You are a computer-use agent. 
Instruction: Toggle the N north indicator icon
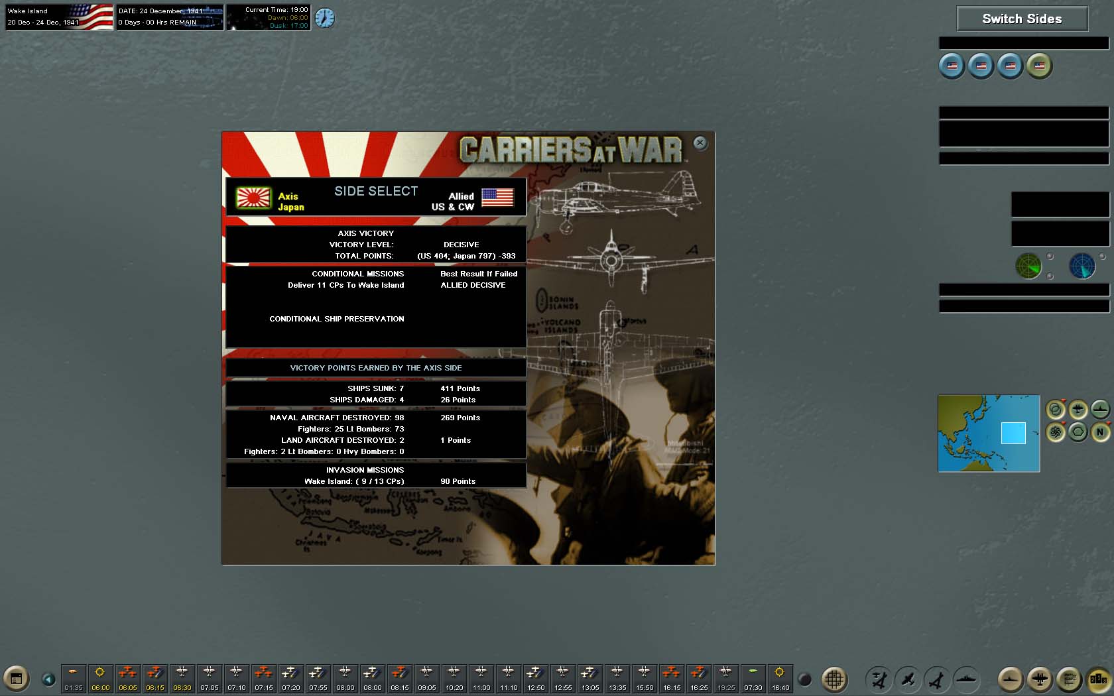[x=1101, y=432]
